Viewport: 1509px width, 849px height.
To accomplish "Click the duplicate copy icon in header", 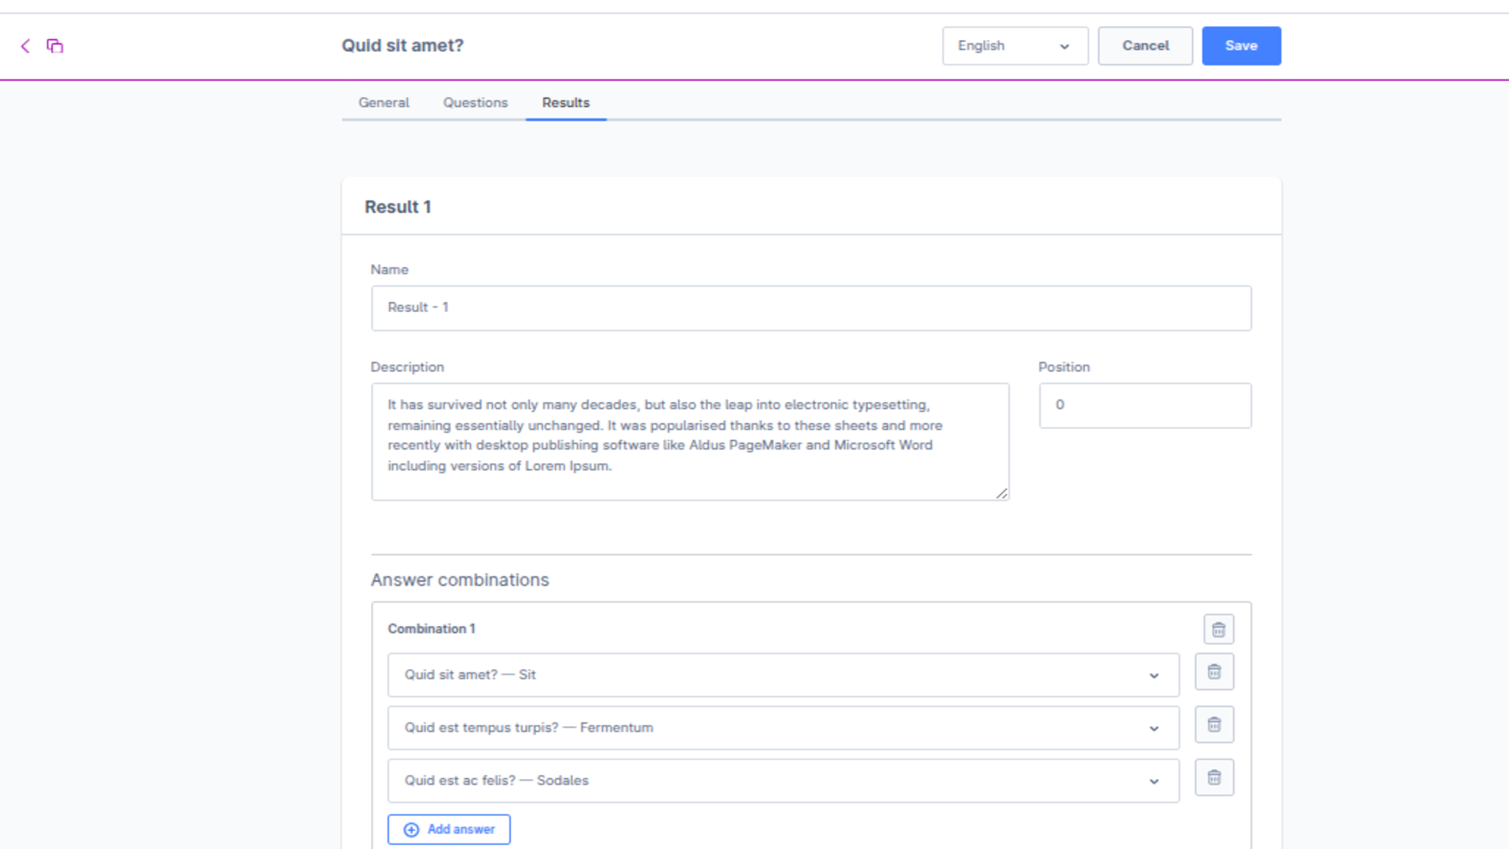I will pos(54,46).
